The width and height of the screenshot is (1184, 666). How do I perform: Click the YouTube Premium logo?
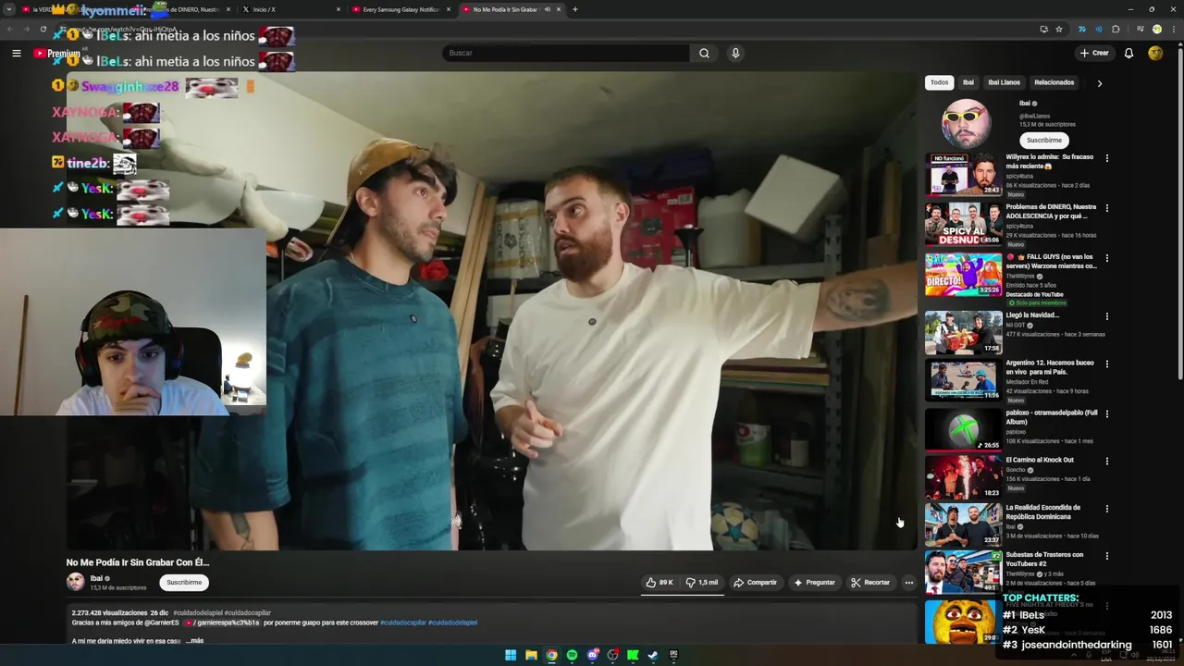pyautogui.click(x=57, y=53)
